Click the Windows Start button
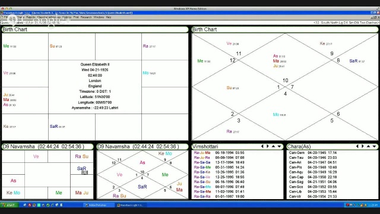This screenshot has height=214, width=380. [x=9, y=205]
